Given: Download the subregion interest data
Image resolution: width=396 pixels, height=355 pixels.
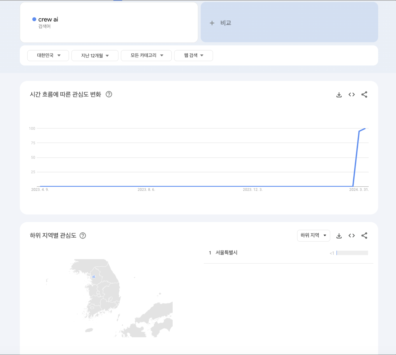Looking at the screenshot, I should pos(339,236).
